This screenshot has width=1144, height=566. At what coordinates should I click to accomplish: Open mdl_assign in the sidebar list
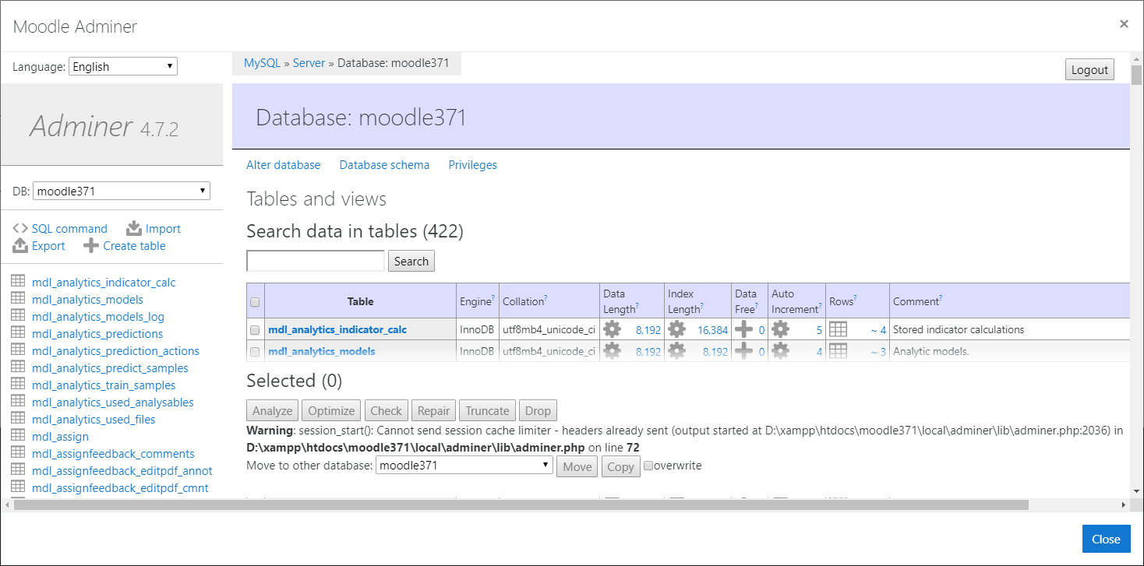click(x=60, y=436)
